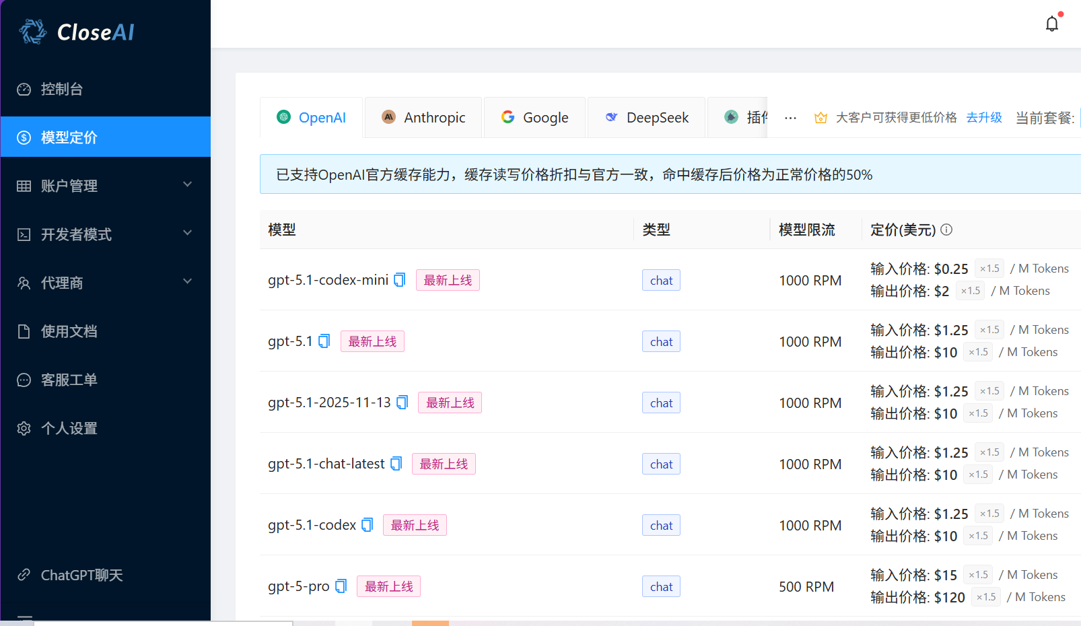The height and width of the screenshot is (626, 1081).
Task: Click 最新上线 tag on gpt-5.1-chat-latest row
Action: click(x=444, y=464)
